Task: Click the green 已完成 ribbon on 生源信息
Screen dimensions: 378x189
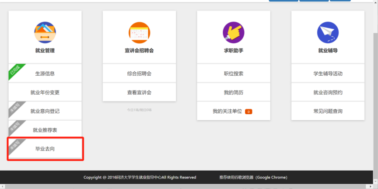Action: point(14,70)
